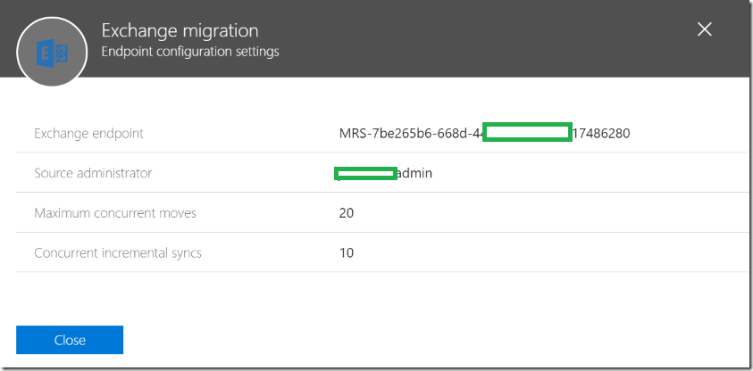This screenshot has height=371, width=753.
Task: Click the green redaction box before admin
Action: (x=365, y=174)
